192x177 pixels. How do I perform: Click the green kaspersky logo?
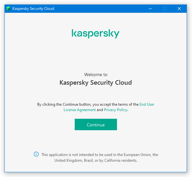[x=95, y=34]
